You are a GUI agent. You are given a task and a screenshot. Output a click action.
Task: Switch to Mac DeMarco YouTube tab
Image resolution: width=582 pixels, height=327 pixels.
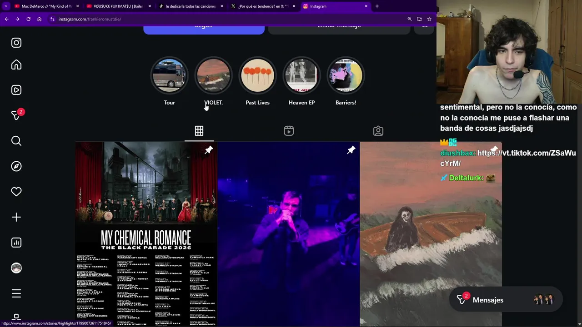click(46, 6)
